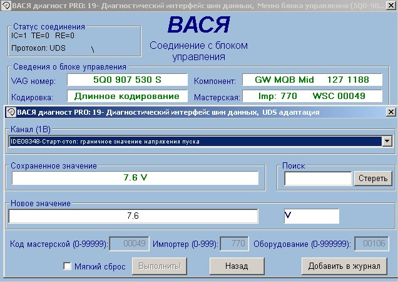Click the app icon in main window title bar

coord(6,6)
